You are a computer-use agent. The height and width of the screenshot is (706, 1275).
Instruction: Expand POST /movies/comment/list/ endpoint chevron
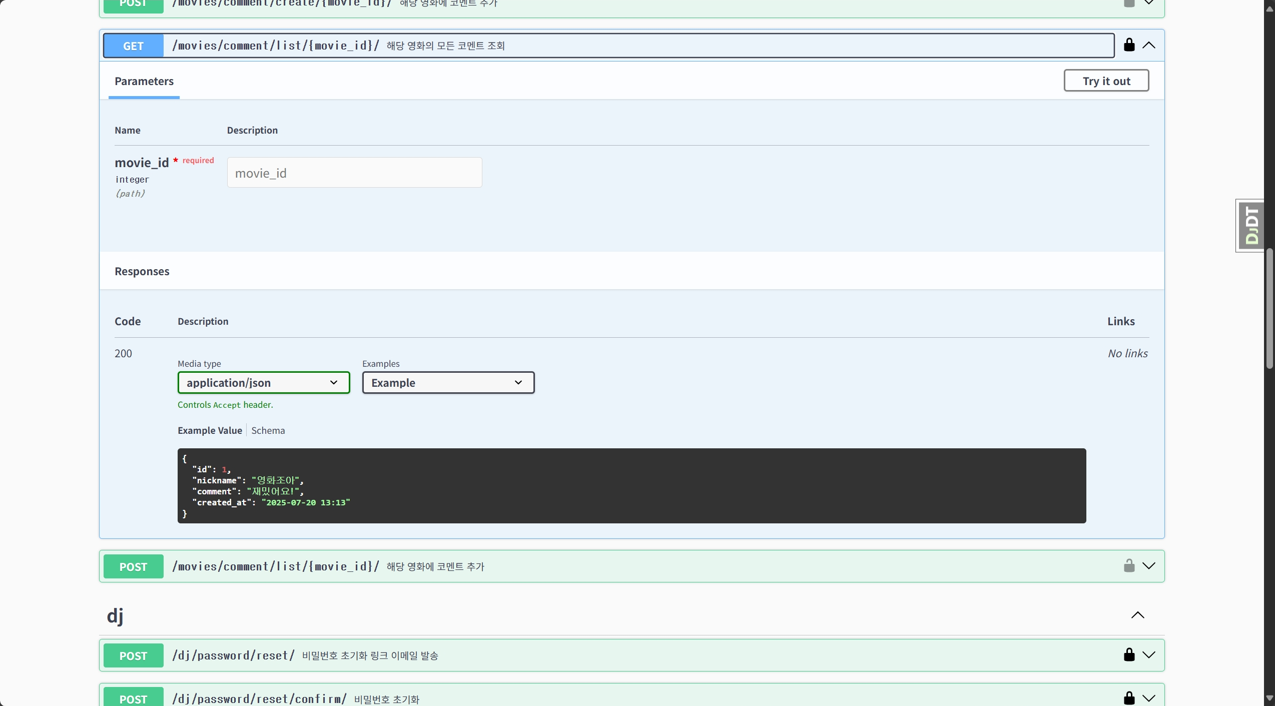point(1149,566)
